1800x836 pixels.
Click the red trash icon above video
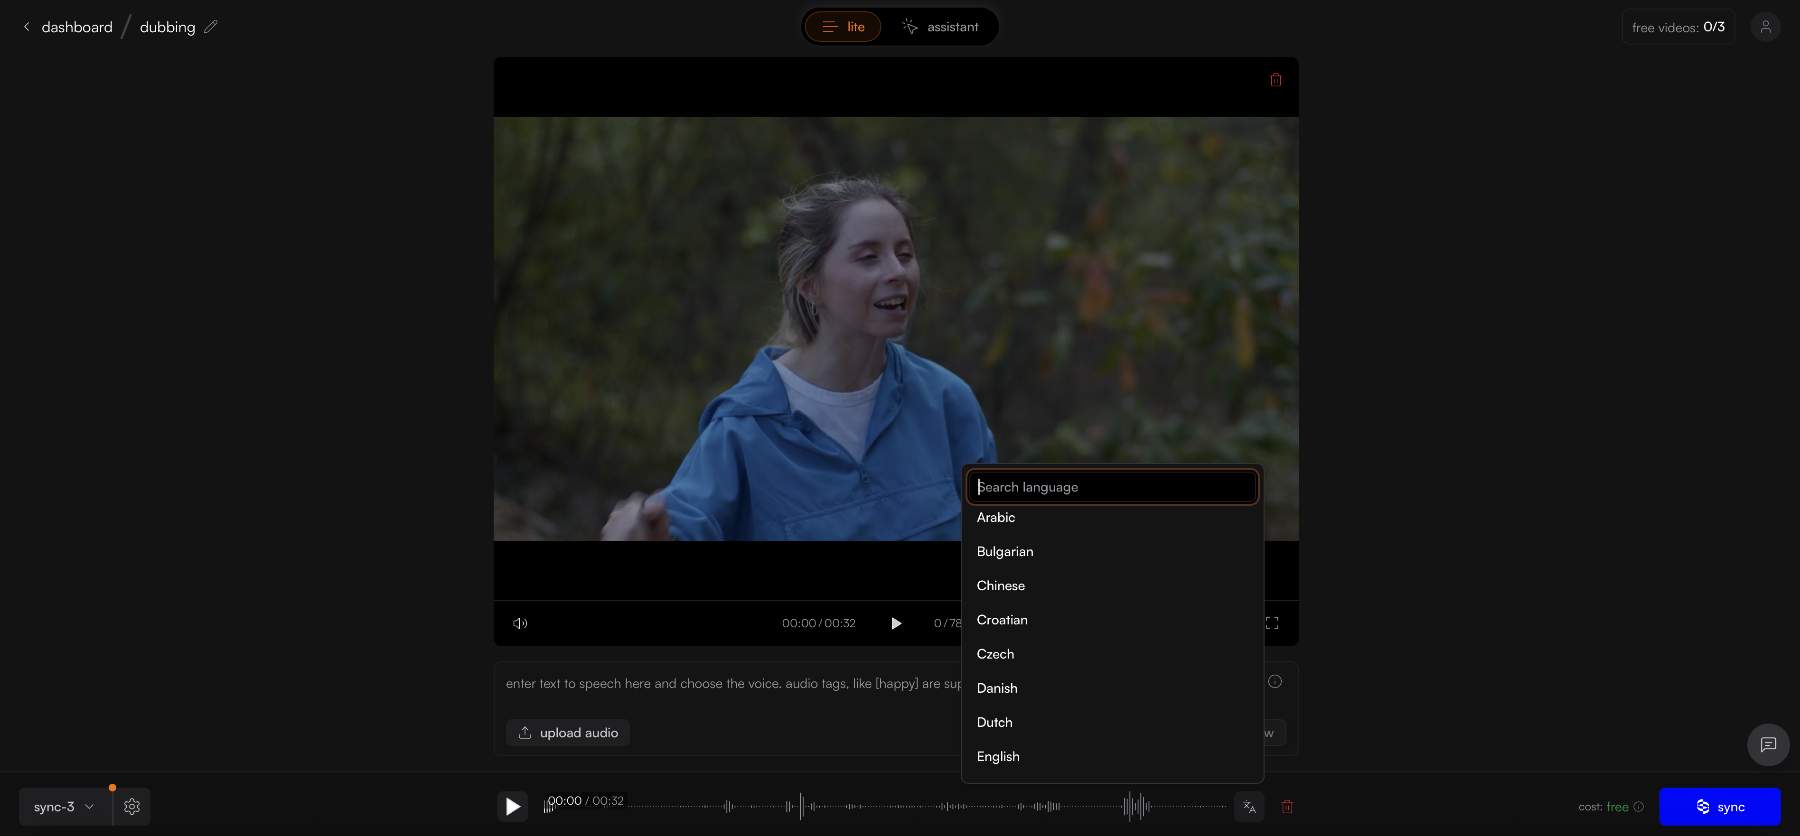[1275, 80]
